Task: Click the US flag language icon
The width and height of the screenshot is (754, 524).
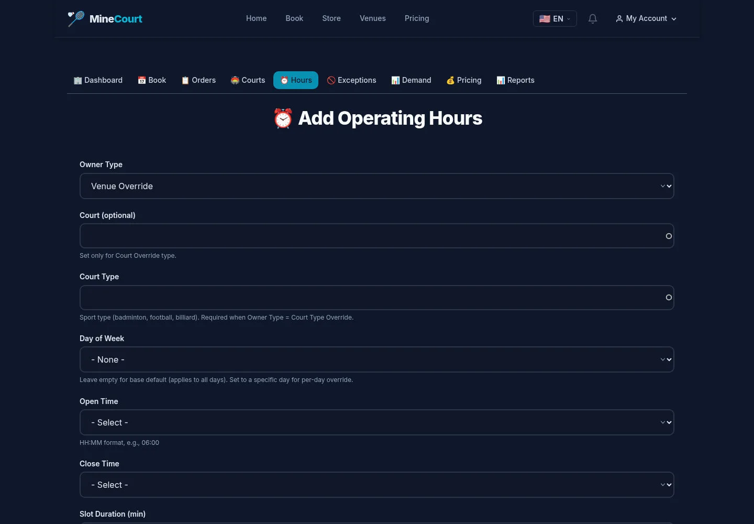Action: click(x=545, y=19)
